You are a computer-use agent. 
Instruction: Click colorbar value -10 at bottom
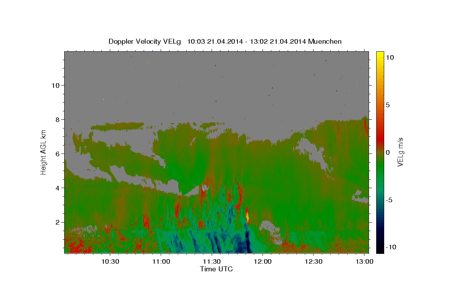(x=391, y=247)
